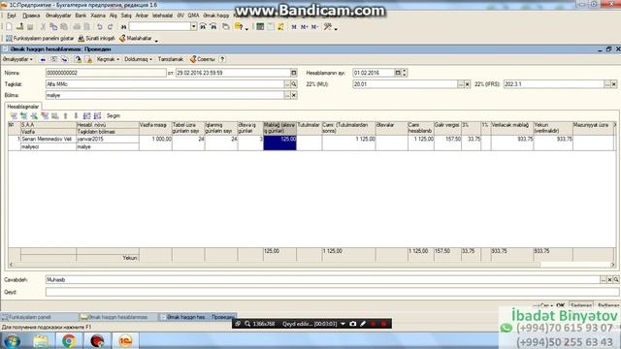
Task: Click the Nömrə field with 00000000002
Action: click(106, 74)
